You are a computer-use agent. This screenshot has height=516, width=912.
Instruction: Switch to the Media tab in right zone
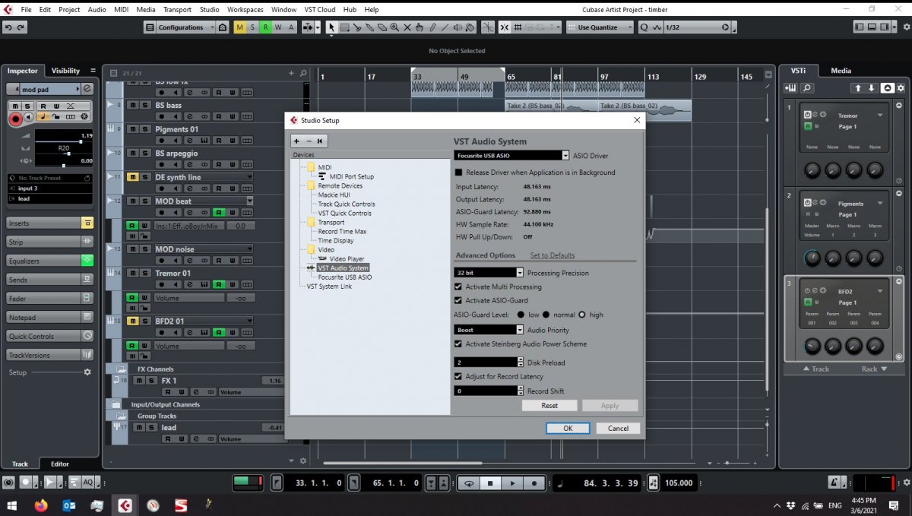[841, 71]
